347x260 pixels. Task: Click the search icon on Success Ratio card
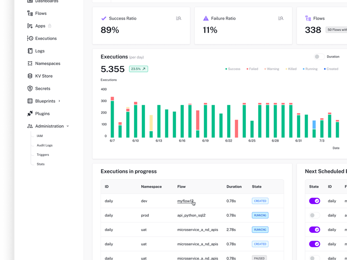click(x=178, y=18)
